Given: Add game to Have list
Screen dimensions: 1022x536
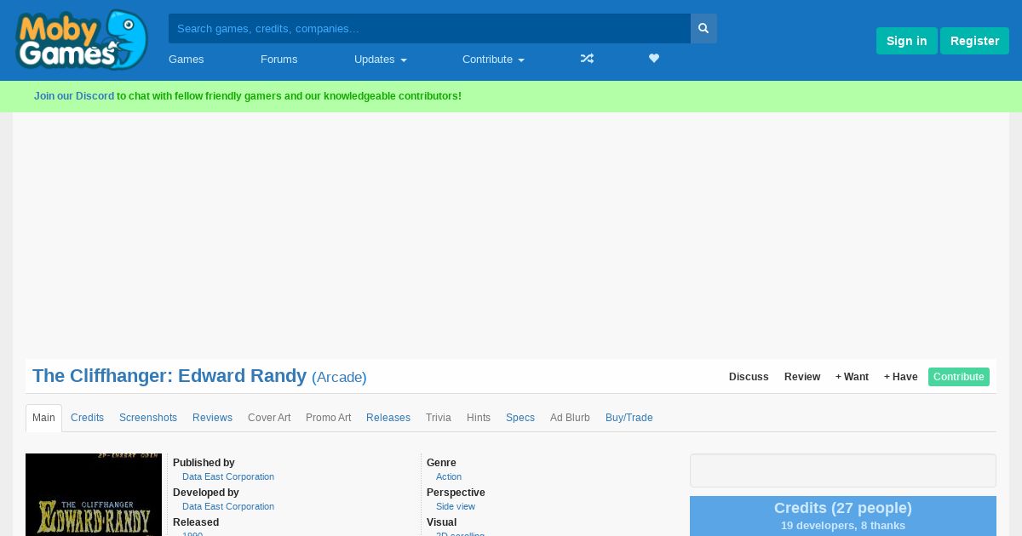Looking at the screenshot, I should [900, 377].
